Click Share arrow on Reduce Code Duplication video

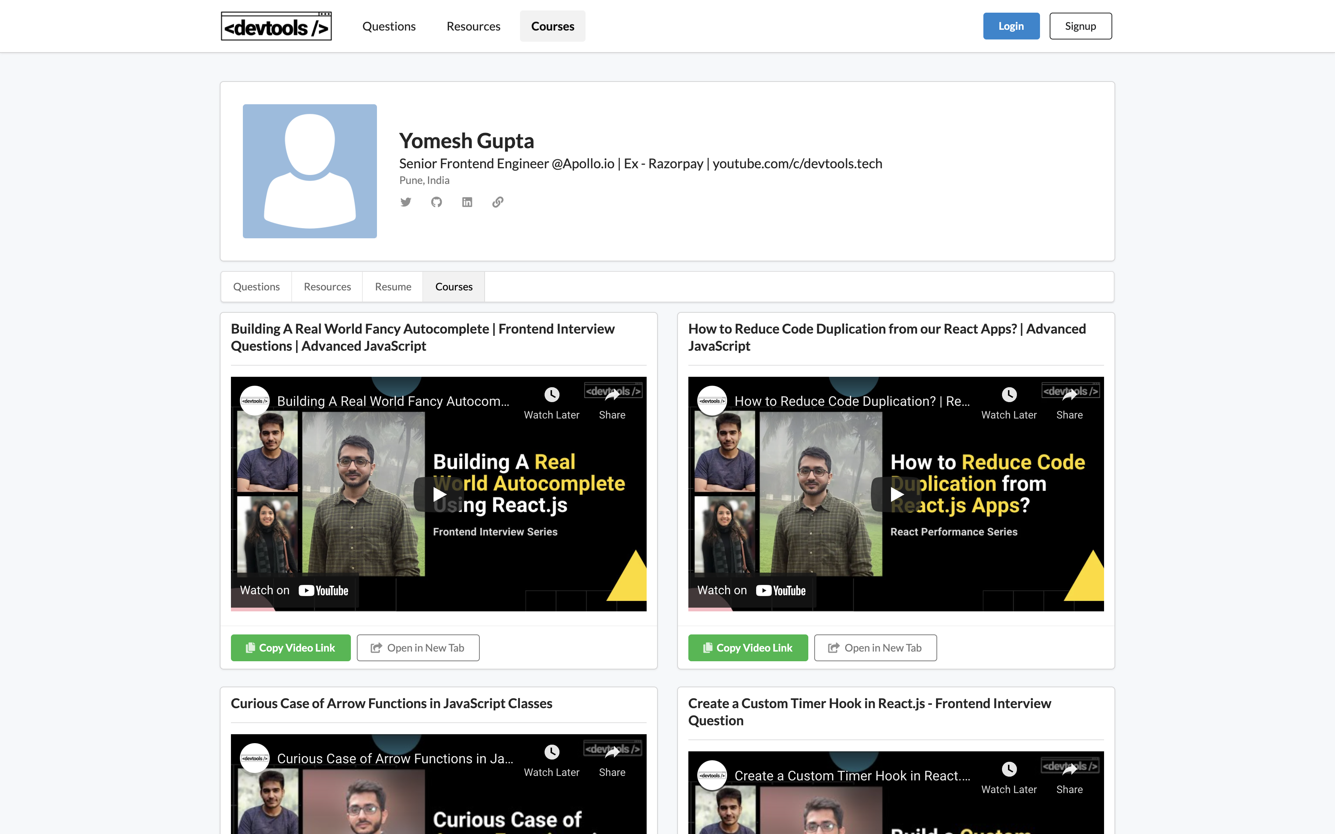tap(1069, 395)
